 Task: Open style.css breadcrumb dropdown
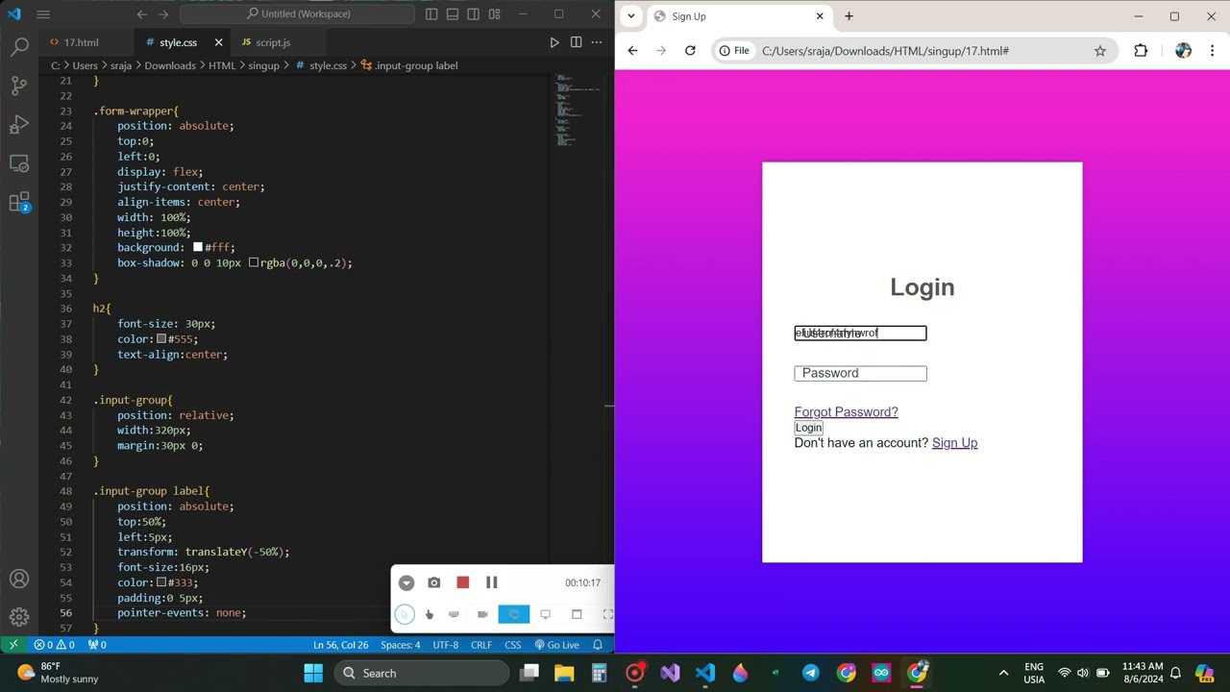[x=321, y=65]
